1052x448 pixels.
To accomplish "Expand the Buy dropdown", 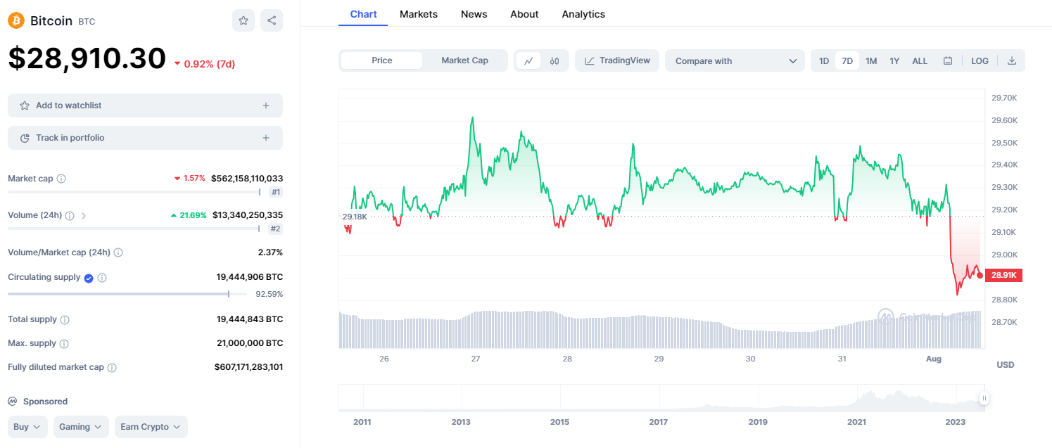I will point(28,427).
